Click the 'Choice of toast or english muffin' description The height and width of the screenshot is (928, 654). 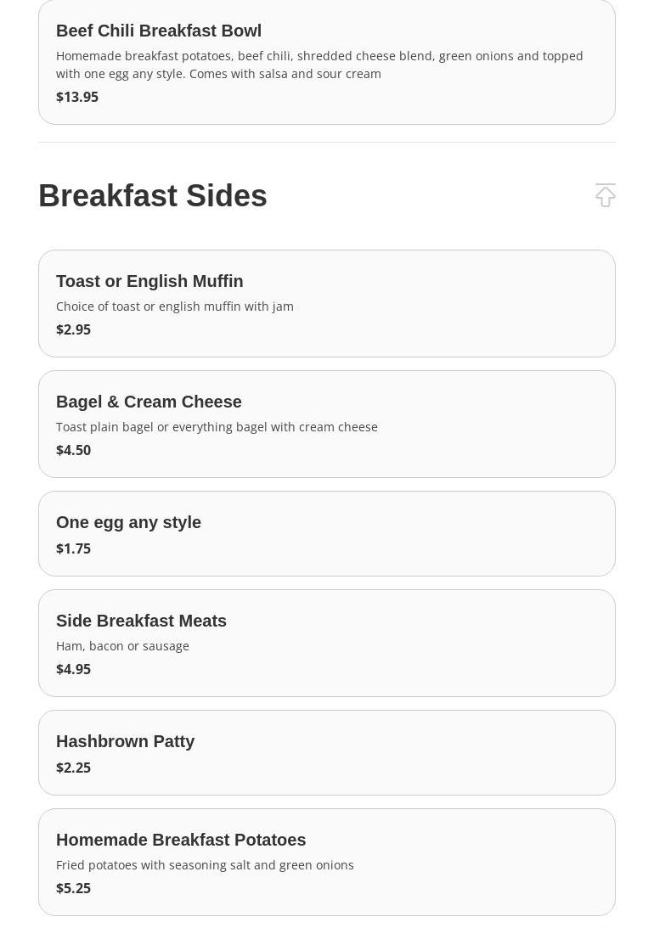click(175, 307)
